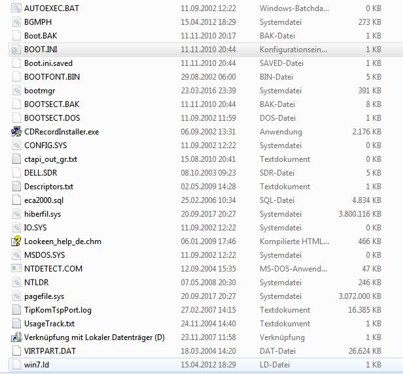Click the ctapi_out_gr.txt text document icon

[x=16, y=159]
